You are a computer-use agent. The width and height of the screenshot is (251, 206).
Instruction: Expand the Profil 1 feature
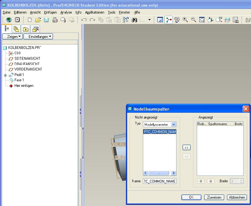[x=5, y=75]
